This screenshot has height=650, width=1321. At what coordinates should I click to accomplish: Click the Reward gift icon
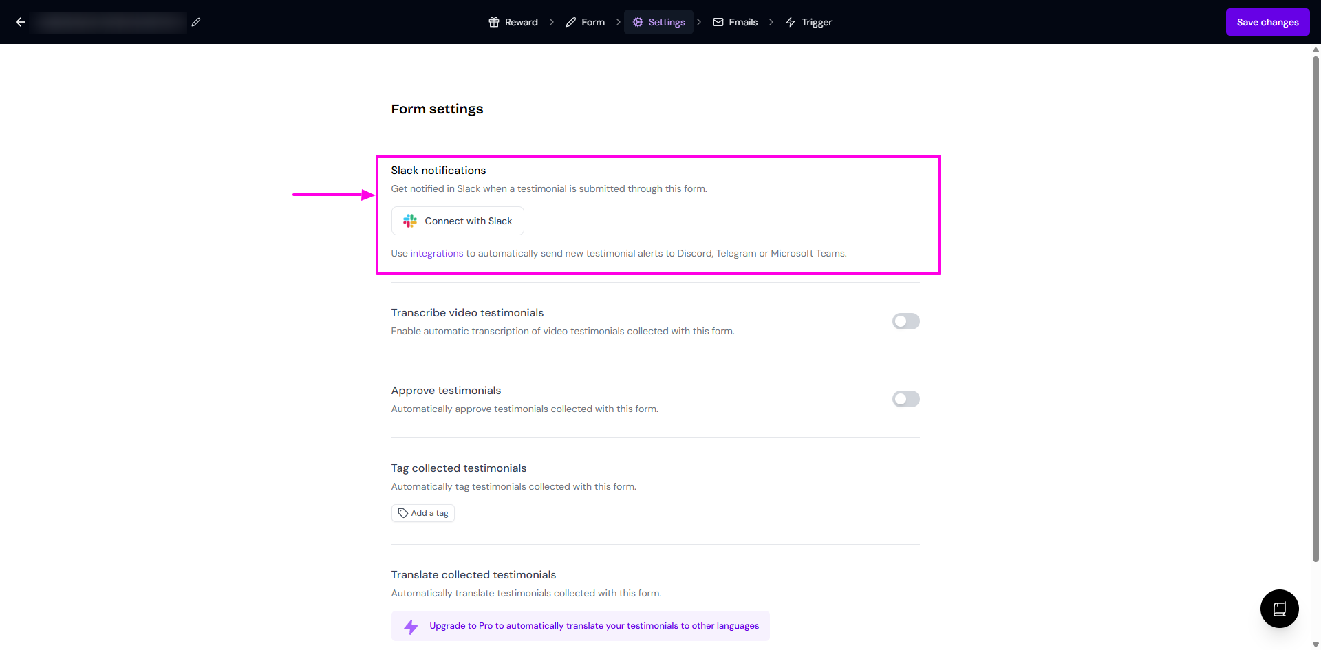coord(494,22)
